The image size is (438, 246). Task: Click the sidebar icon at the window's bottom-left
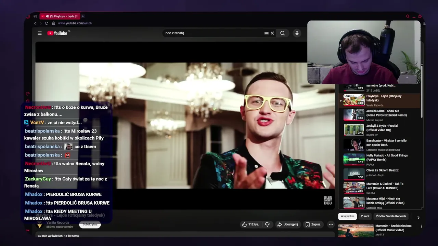coord(28,230)
